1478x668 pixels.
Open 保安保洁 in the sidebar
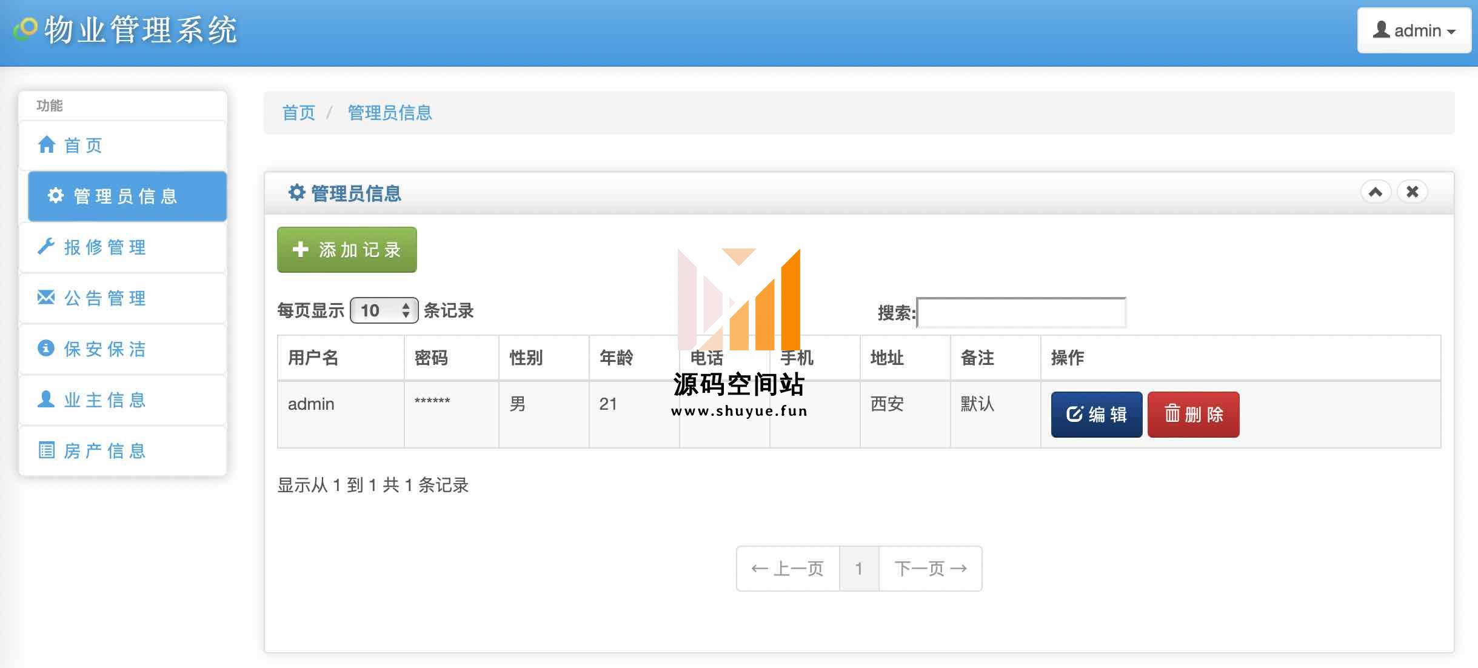click(x=123, y=349)
